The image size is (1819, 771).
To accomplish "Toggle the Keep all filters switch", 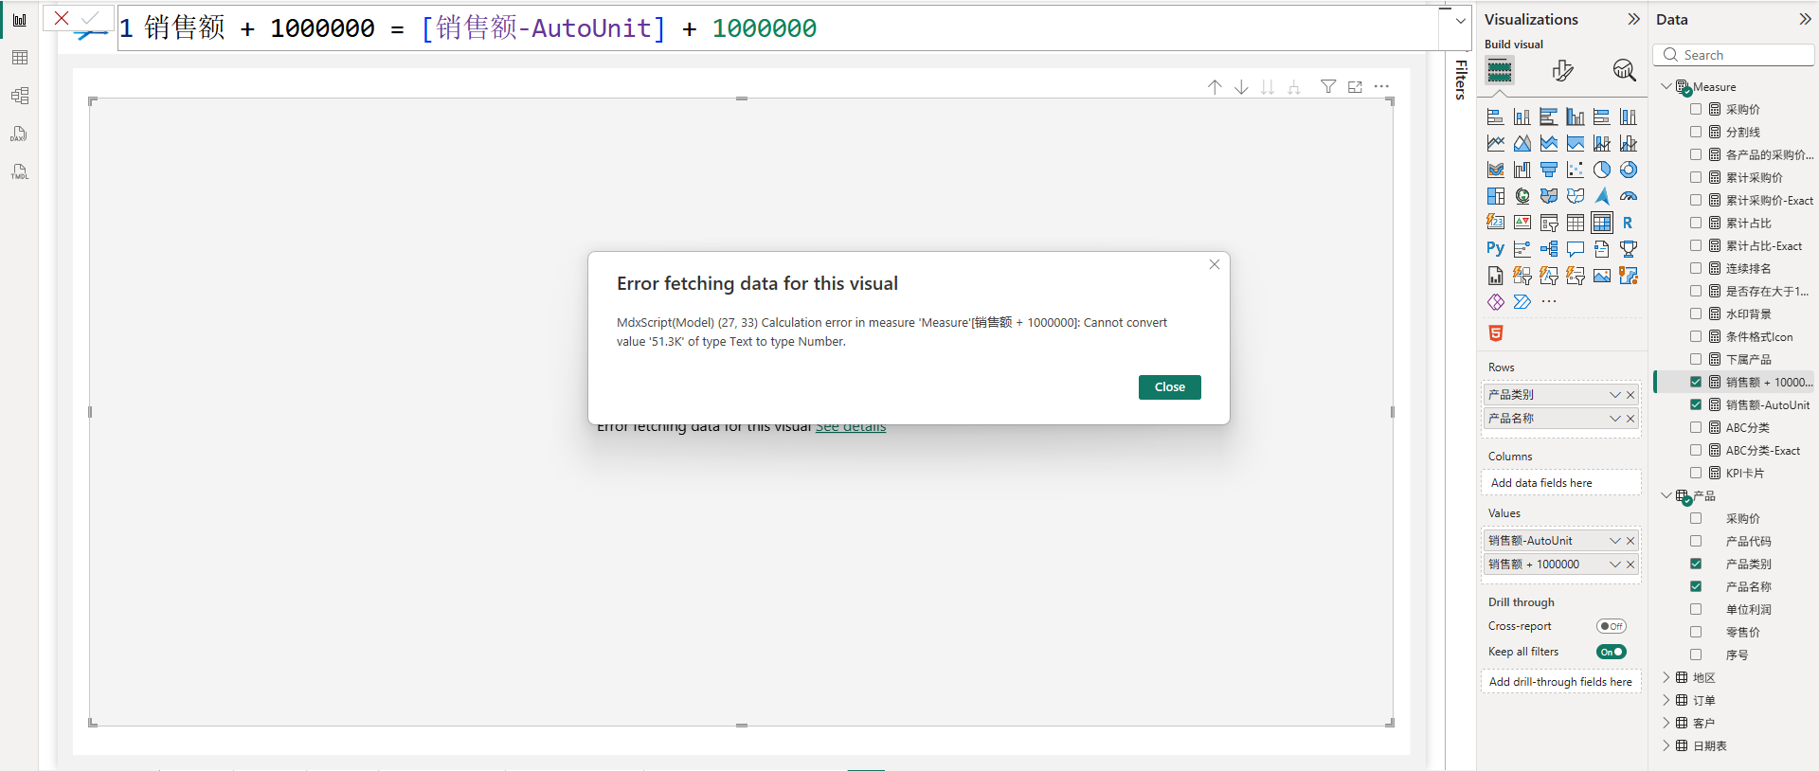I will click(1611, 652).
